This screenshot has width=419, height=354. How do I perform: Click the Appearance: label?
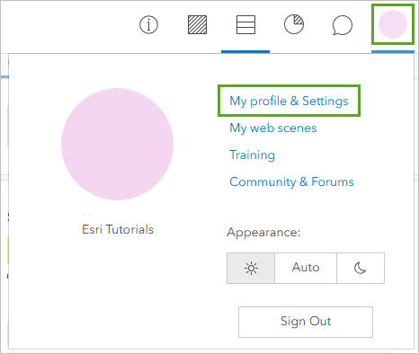[x=263, y=233]
